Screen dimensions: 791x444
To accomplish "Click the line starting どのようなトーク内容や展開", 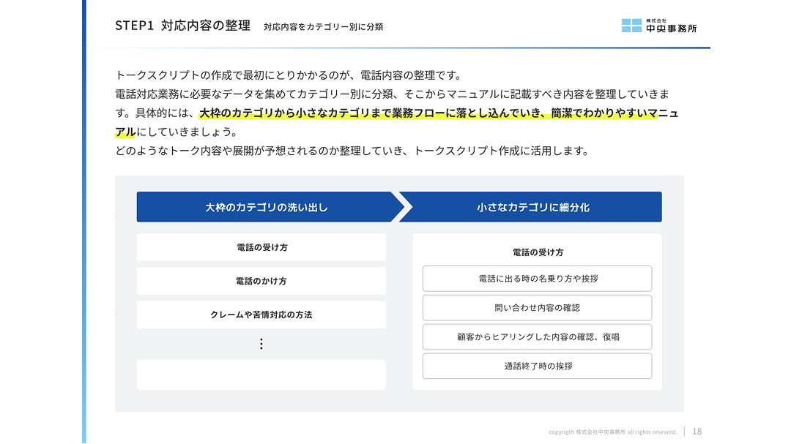I will pyautogui.click(x=352, y=151).
